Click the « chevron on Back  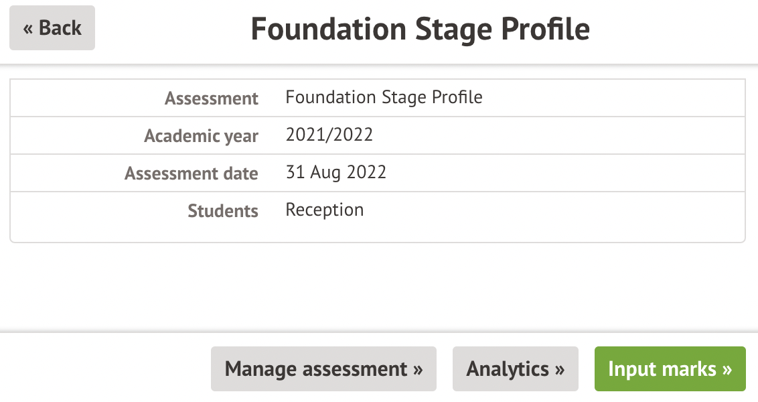pyautogui.click(x=28, y=28)
